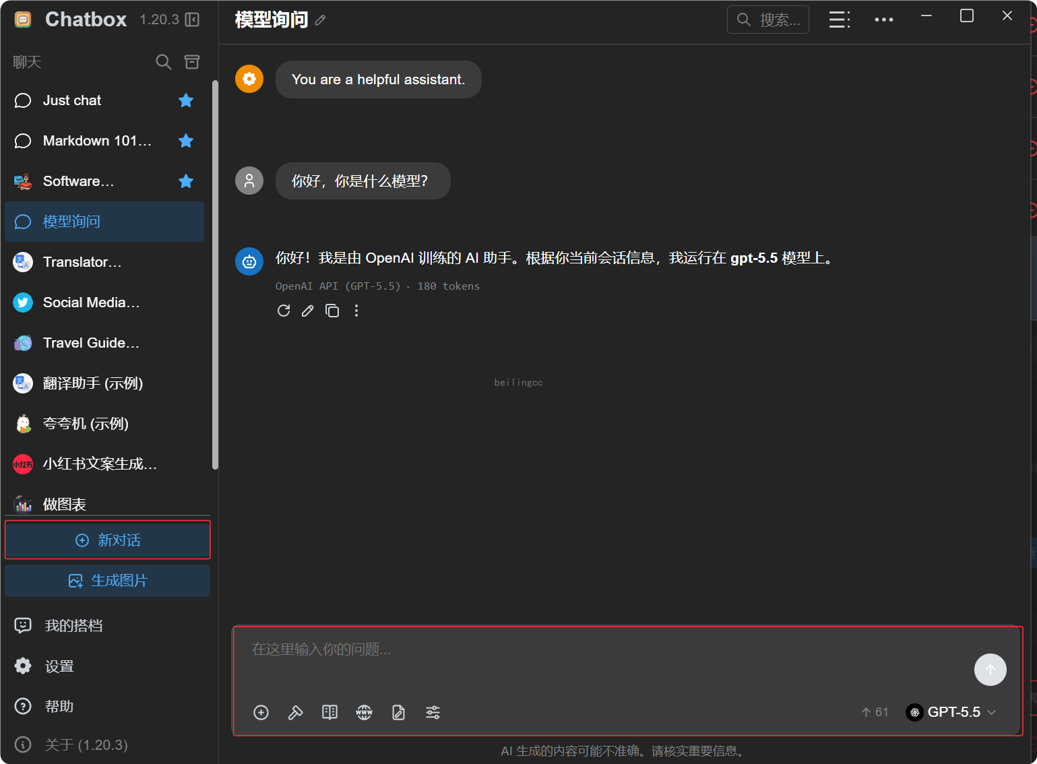The width and height of the screenshot is (1037, 764).
Task: Click the system prompt message bubble
Action: point(378,79)
